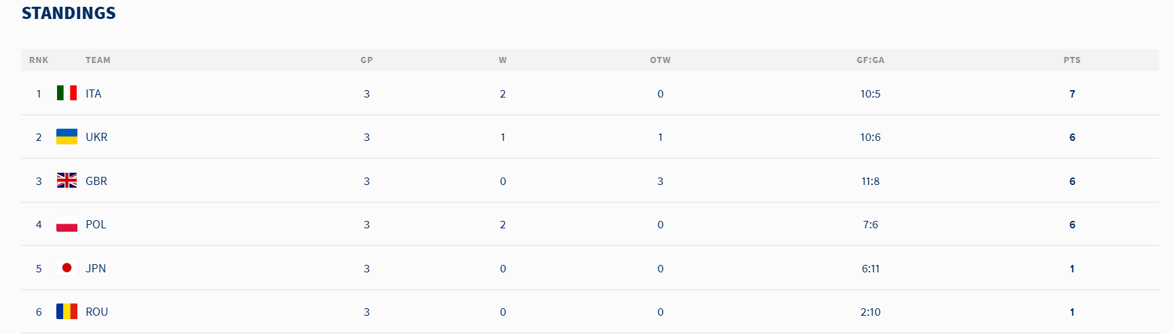Select the POL team name
The width and height of the screenshot is (1173, 334).
click(96, 224)
